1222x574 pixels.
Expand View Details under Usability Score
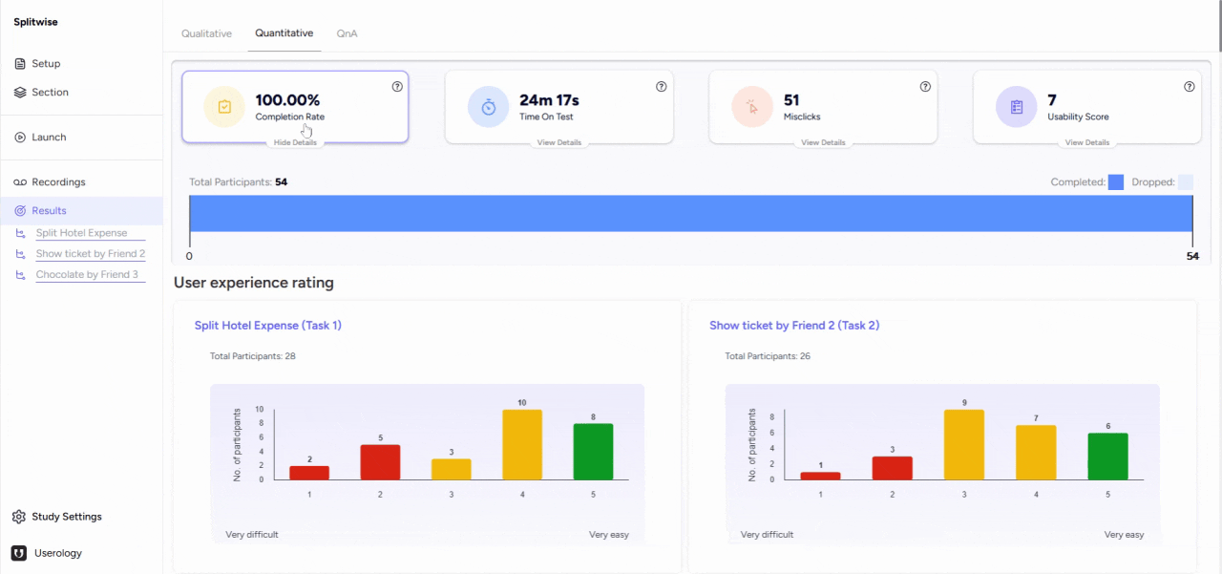[x=1087, y=142]
